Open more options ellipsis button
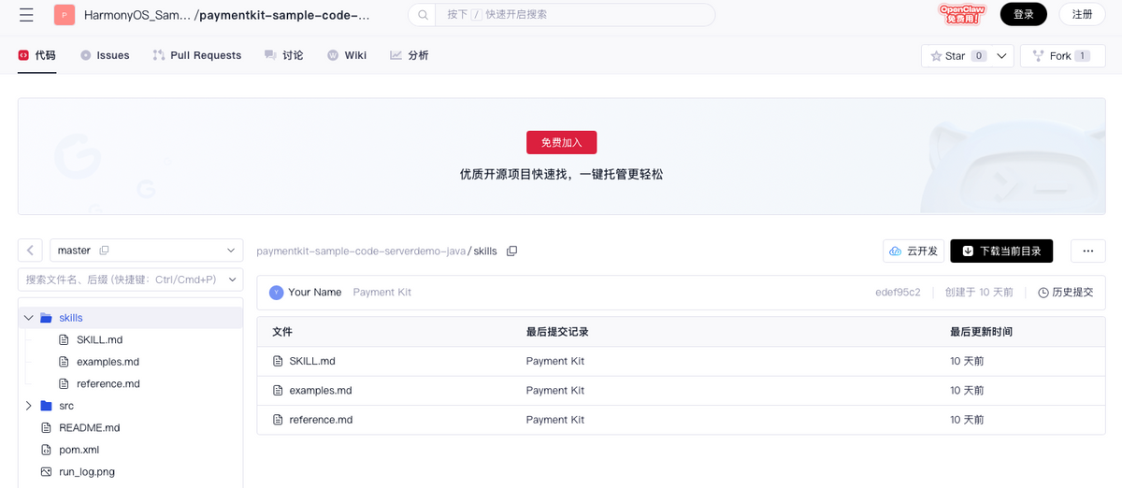This screenshot has height=488, width=1122. [1087, 251]
